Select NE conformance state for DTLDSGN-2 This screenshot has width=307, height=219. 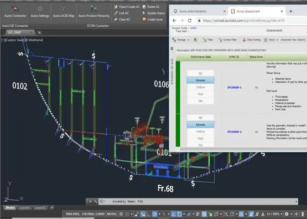coord(201,118)
